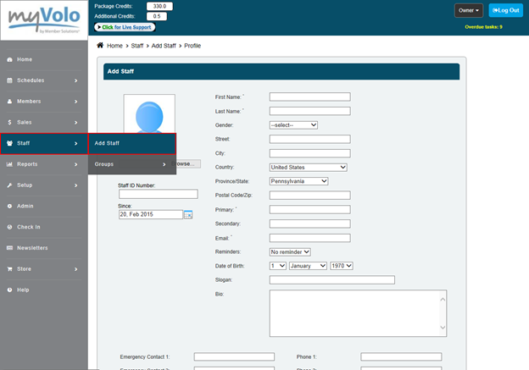The height and width of the screenshot is (370, 529).
Task: Click into the First Name field
Action: [309, 97]
